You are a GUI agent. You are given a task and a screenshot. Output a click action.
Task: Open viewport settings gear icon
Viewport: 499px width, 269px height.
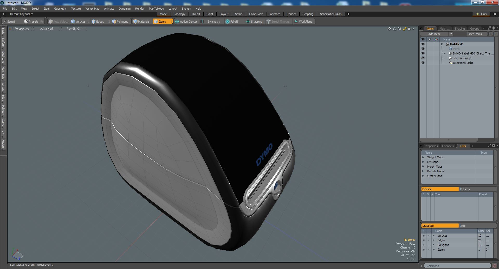[x=409, y=29]
